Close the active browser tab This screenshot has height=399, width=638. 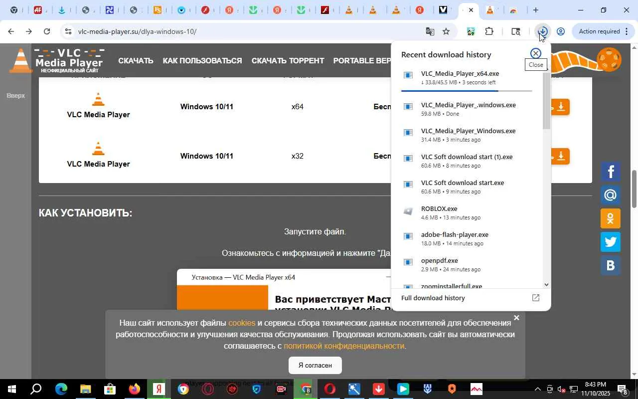[x=471, y=10]
